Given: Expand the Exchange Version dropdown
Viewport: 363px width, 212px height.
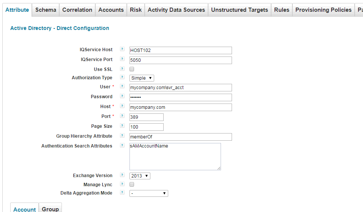Looking at the screenshot, I should [140, 176].
